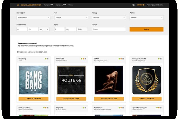
Task: Open the Город dropdown
Action: [109, 18]
